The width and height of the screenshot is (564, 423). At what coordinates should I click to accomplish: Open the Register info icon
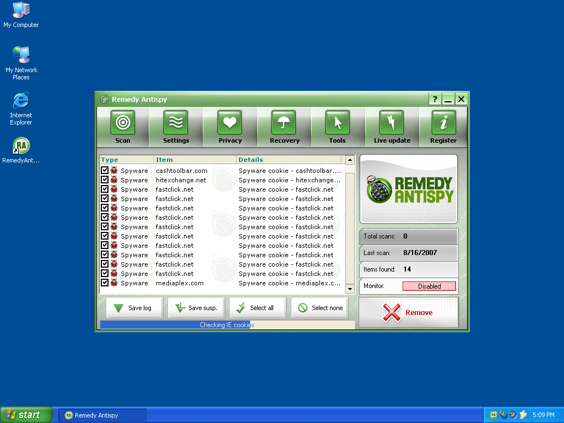(443, 122)
